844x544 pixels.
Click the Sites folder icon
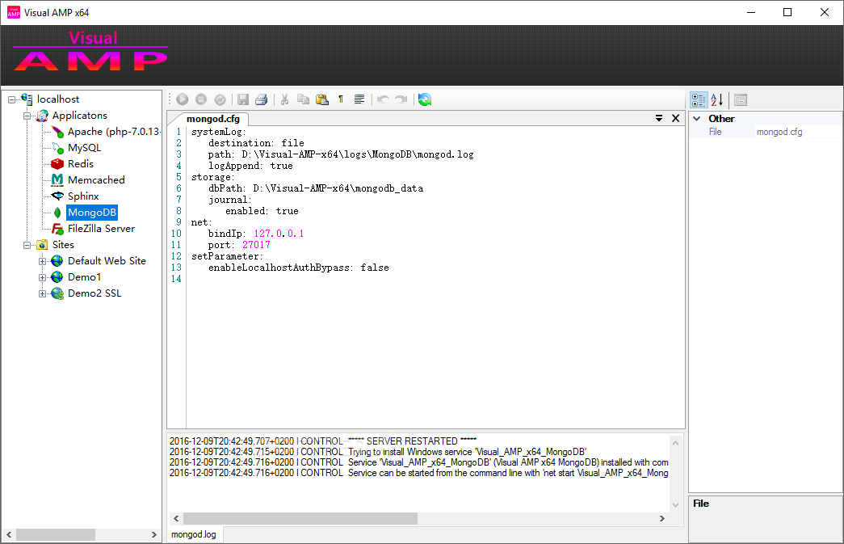pos(42,245)
